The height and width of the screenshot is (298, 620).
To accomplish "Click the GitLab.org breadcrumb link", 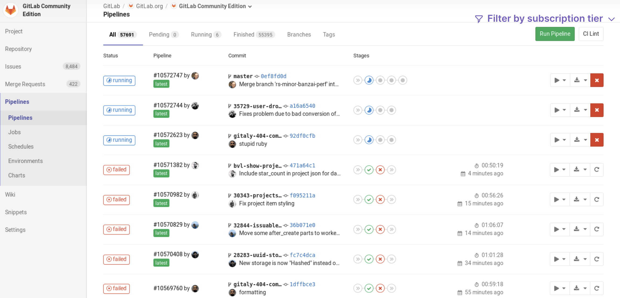I will 150,6.
